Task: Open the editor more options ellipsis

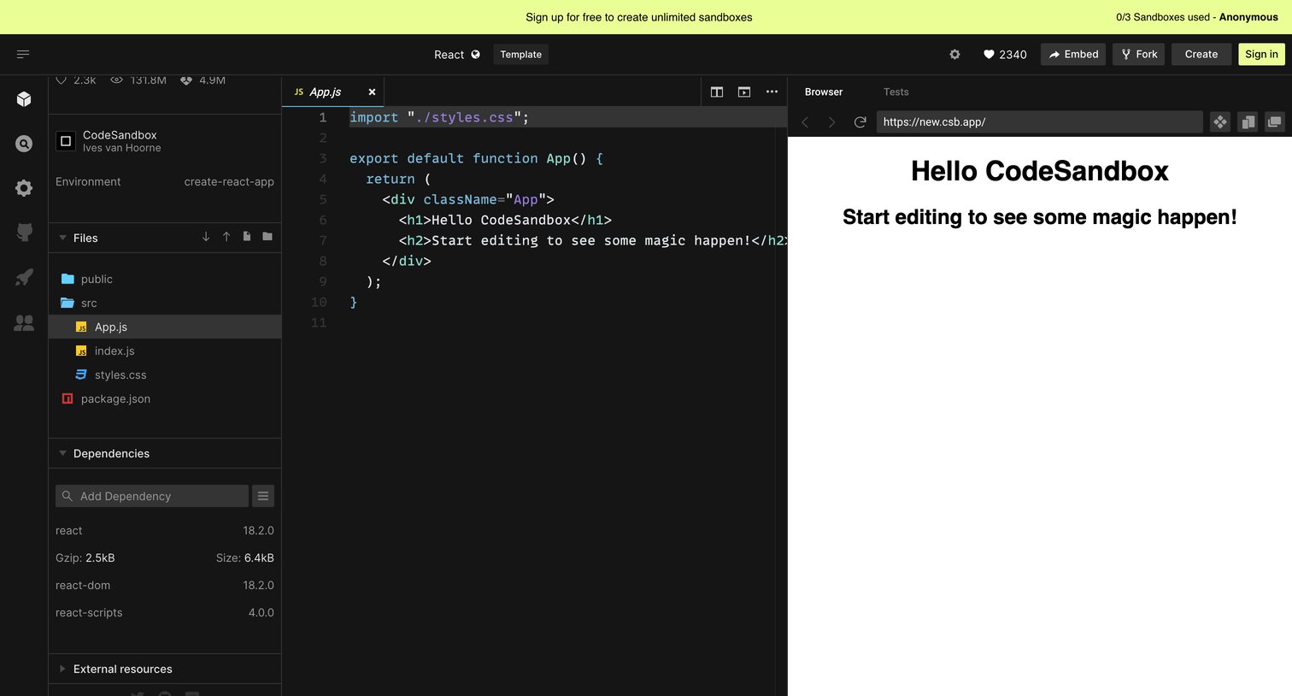Action: [772, 91]
